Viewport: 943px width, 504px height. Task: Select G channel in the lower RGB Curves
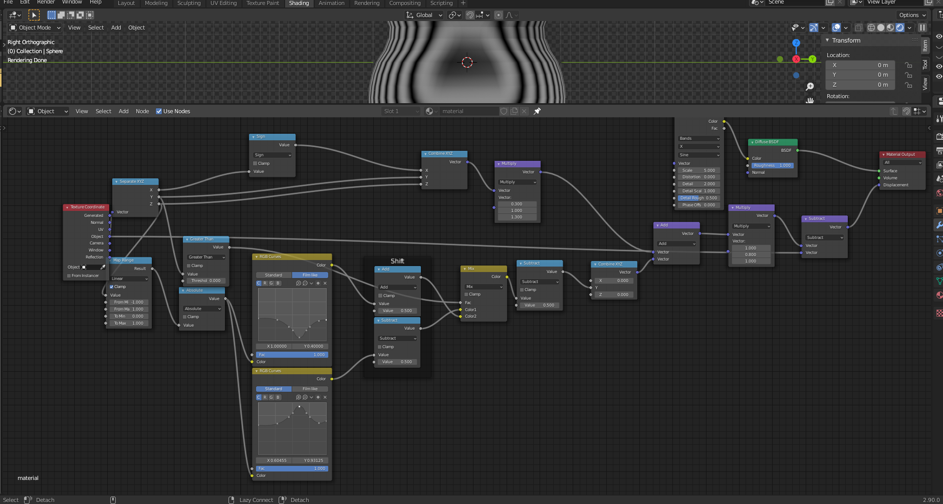[272, 397]
